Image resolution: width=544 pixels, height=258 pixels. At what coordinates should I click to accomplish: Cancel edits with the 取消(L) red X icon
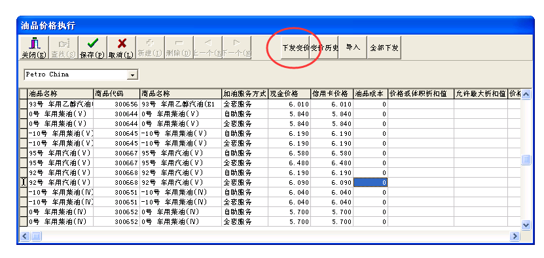tap(121, 48)
